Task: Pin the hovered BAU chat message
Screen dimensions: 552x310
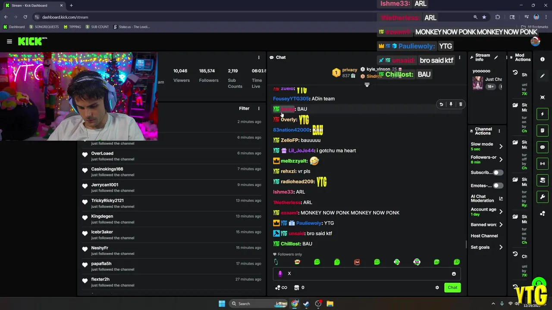Action: click(451, 104)
